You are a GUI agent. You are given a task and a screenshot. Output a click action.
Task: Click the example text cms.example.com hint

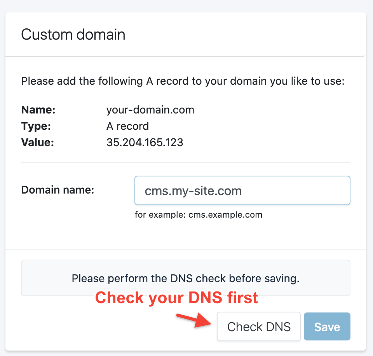coord(199,215)
